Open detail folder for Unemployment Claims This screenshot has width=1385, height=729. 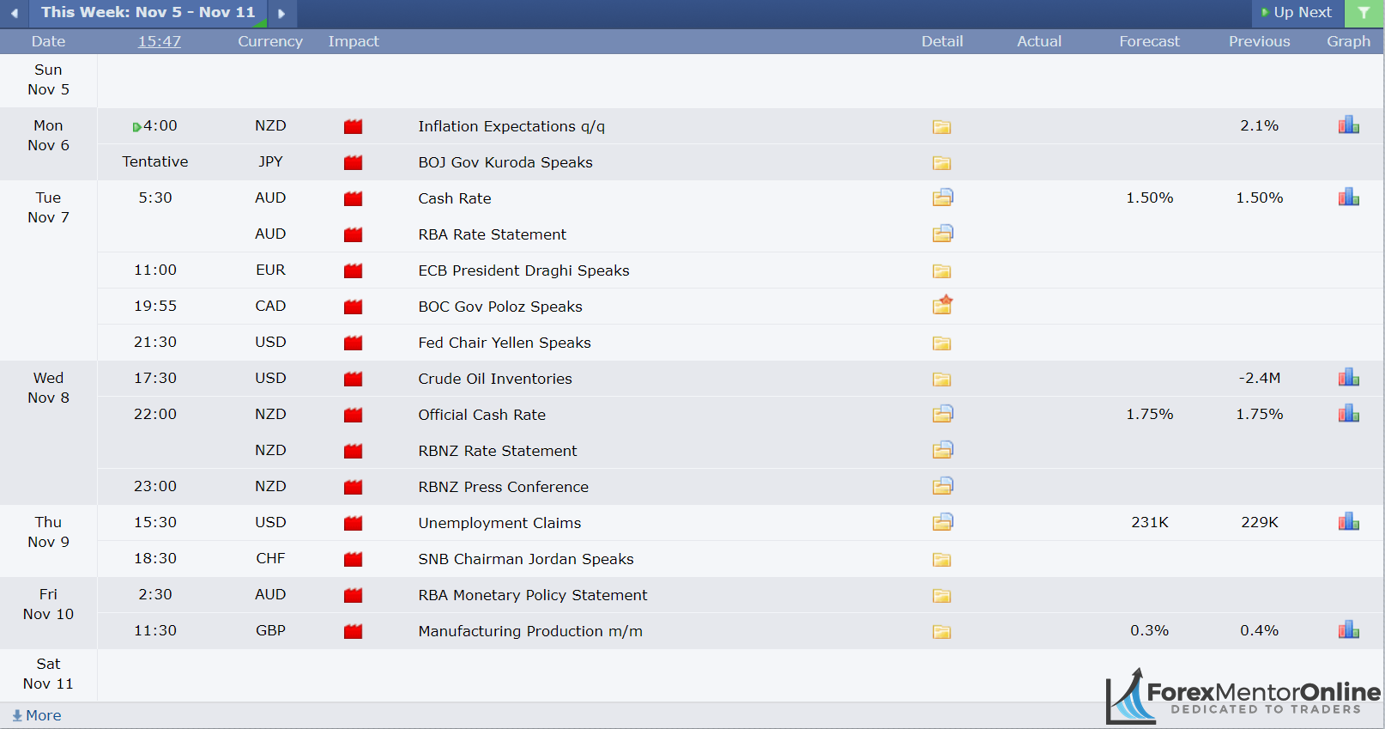point(942,522)
